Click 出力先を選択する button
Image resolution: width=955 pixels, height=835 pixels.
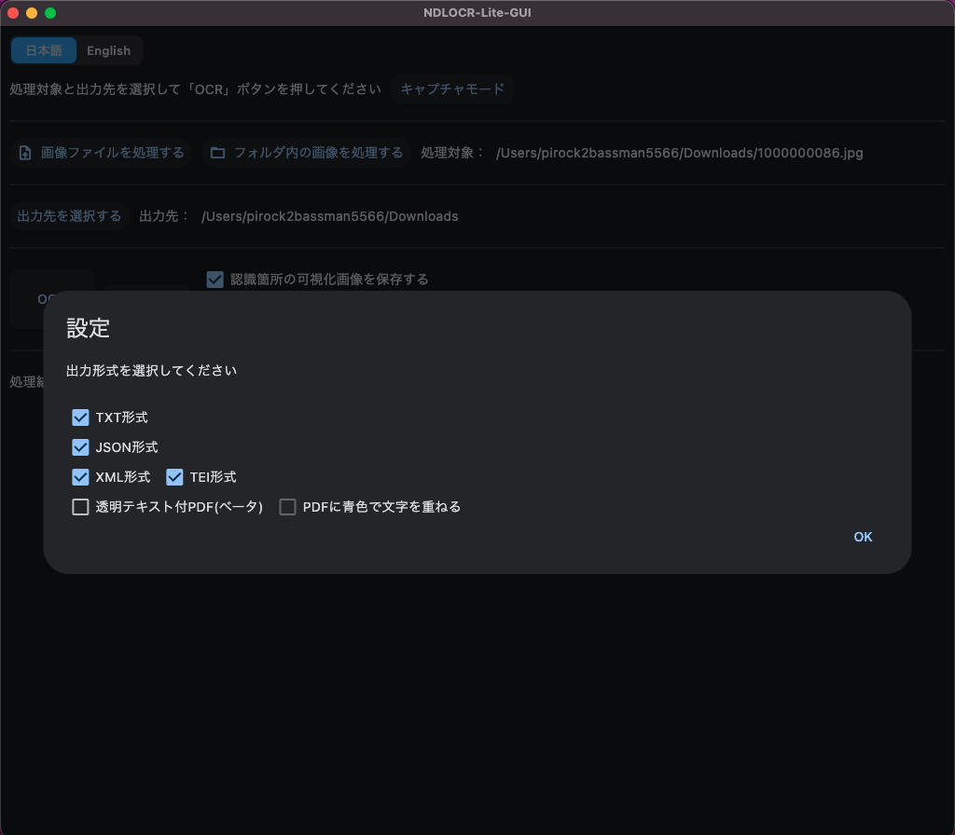[69, 216]
